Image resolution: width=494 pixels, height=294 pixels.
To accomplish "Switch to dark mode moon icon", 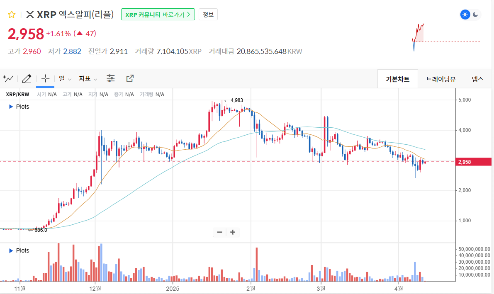I will tap(475, 15).
